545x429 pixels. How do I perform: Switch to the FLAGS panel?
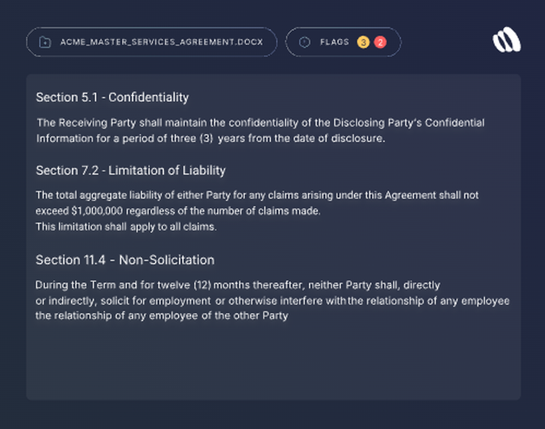[x=343, y=42]
